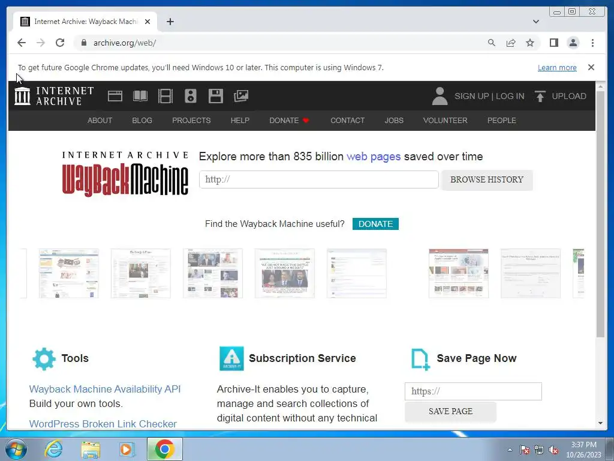Click the site lock icon
Viewport: 614px width, 461px height.
(x=83, y=43)
